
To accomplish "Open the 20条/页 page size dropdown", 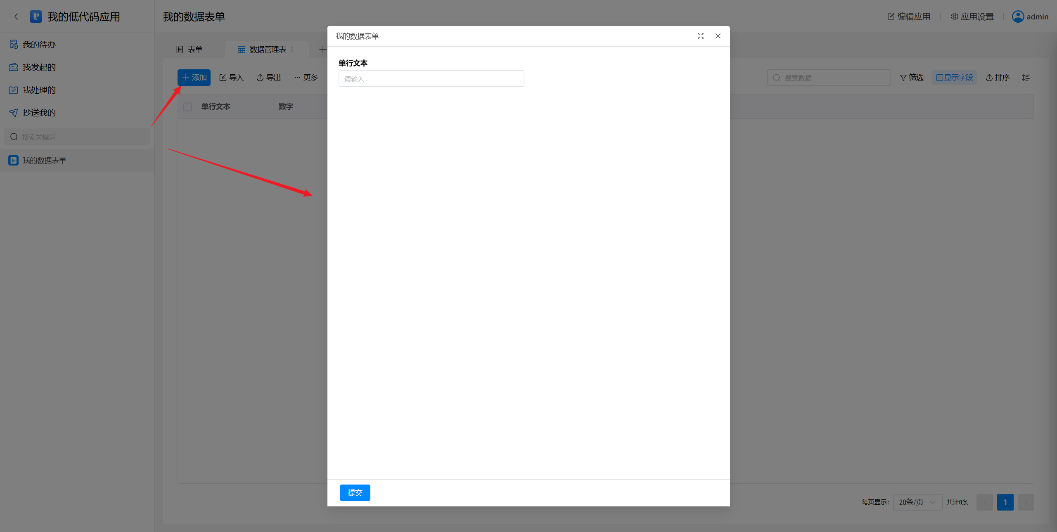I will [917, 502].
